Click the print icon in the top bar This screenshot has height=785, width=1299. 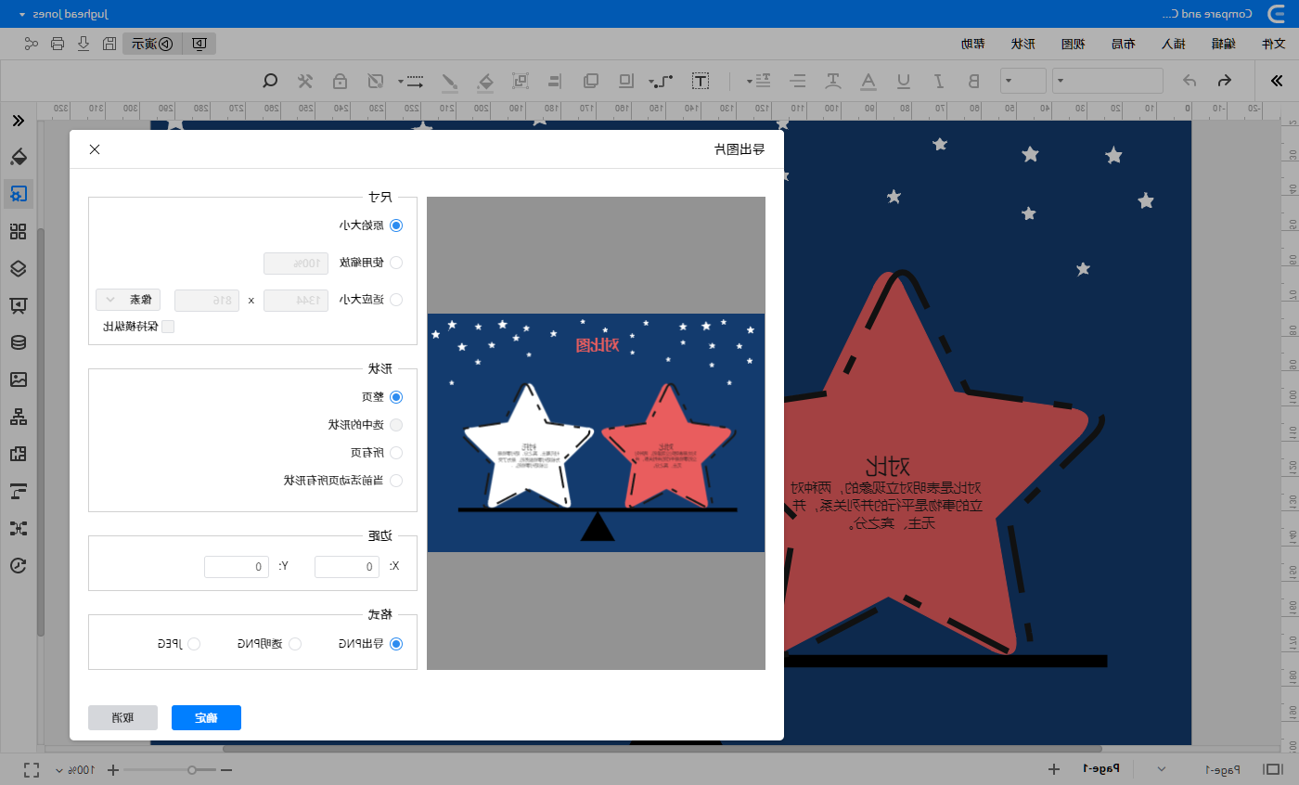click(x=58, y=43)
